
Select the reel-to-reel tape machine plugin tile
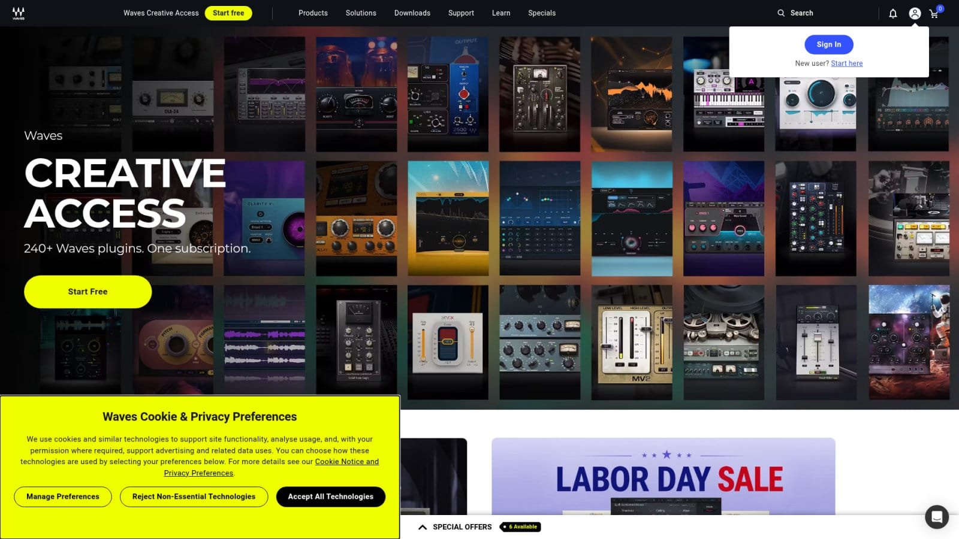point(724,343)
